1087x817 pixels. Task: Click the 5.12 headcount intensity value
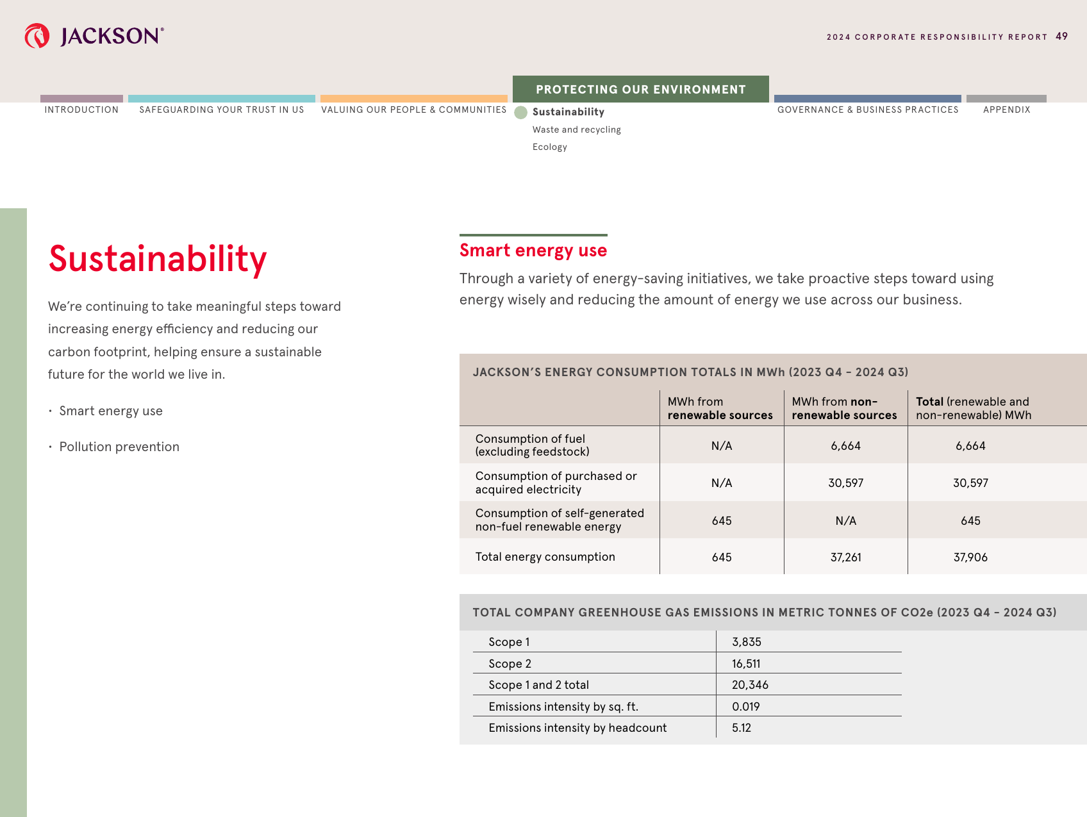[742, 728]
